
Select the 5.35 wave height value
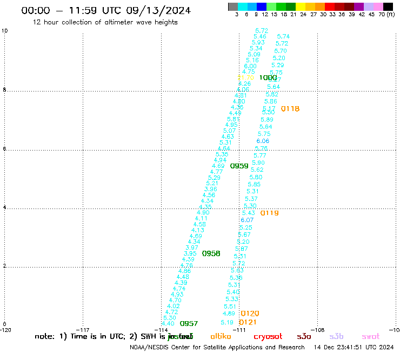[x=222, y=154]
